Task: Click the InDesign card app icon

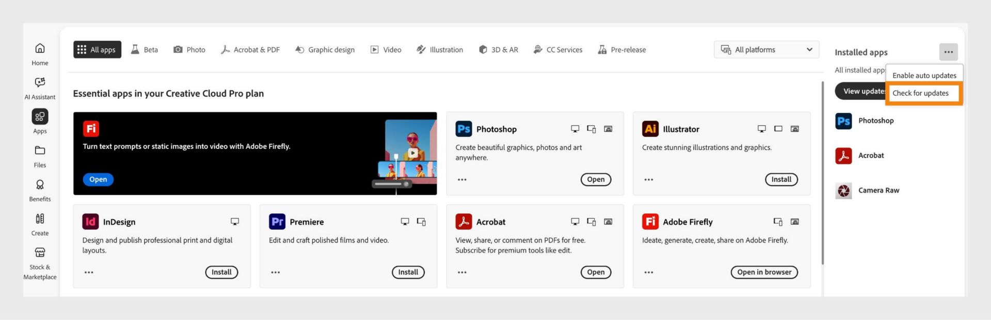Action: [x=90, y=222]
